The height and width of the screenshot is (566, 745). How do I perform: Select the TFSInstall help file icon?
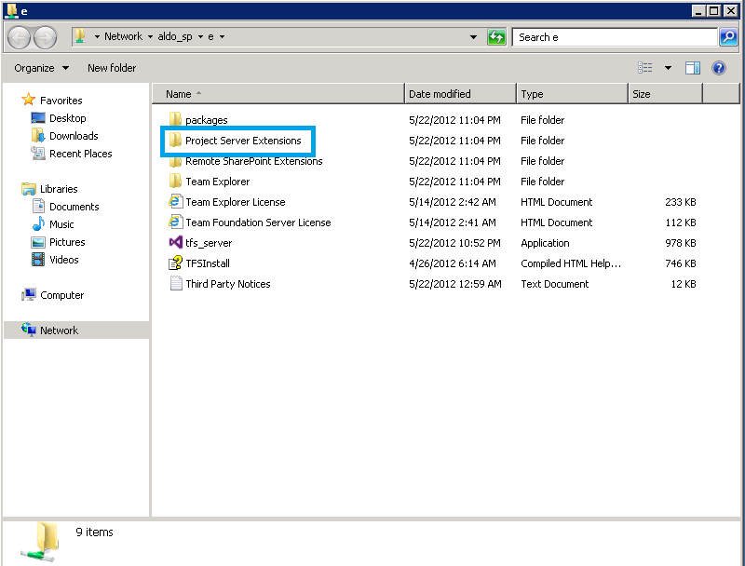pos(175,263)
